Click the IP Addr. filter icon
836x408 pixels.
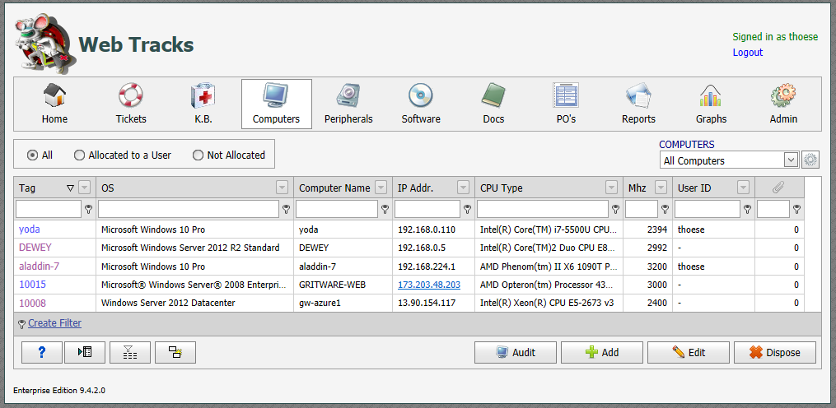467,209
